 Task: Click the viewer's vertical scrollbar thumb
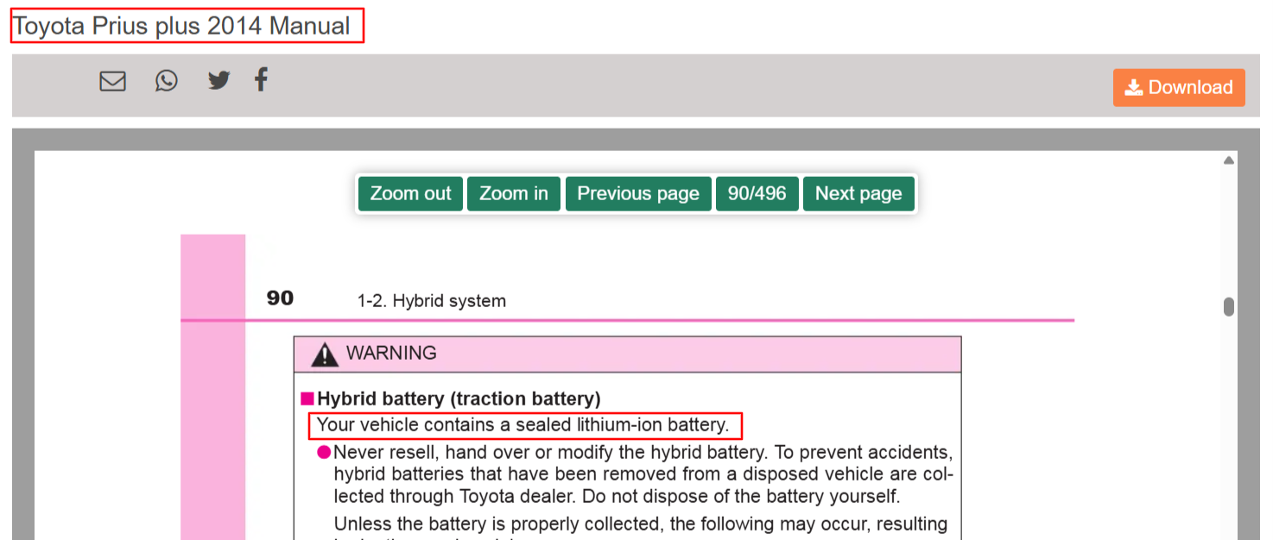(1229, 307)
